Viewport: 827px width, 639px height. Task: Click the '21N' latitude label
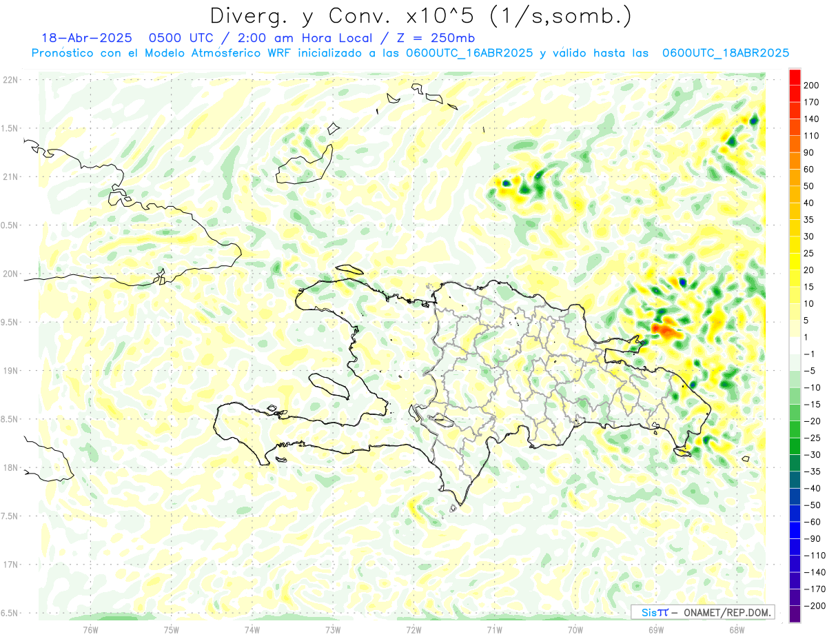(10, 177)
